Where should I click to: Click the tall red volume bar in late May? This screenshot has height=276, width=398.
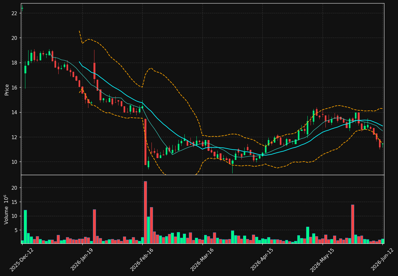coord(353,224)
